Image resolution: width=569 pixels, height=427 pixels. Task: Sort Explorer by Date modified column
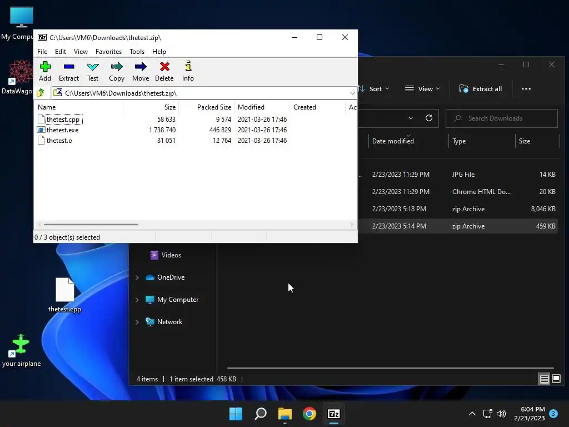(x=408, y=141)
